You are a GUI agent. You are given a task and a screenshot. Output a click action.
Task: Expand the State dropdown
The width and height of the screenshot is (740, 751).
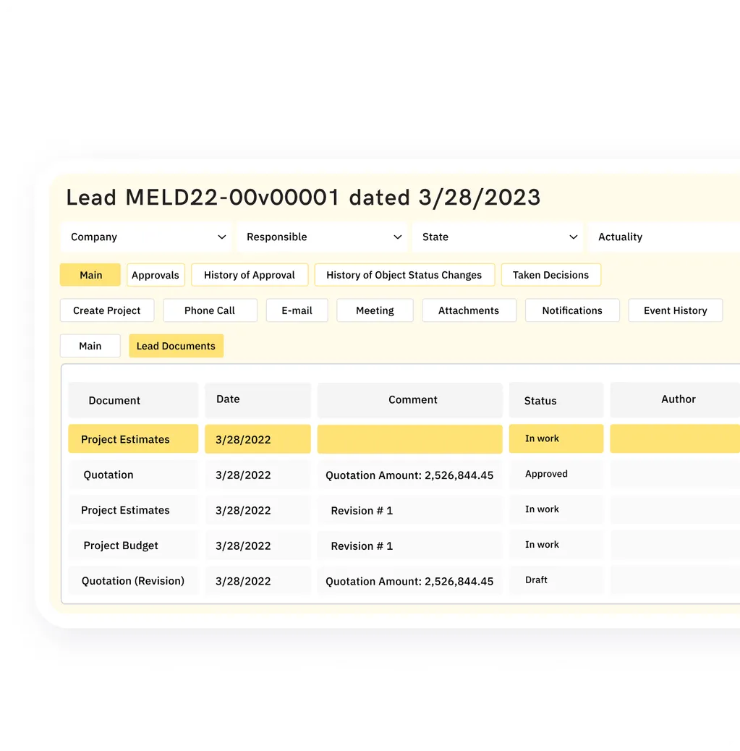click(498, 237)
